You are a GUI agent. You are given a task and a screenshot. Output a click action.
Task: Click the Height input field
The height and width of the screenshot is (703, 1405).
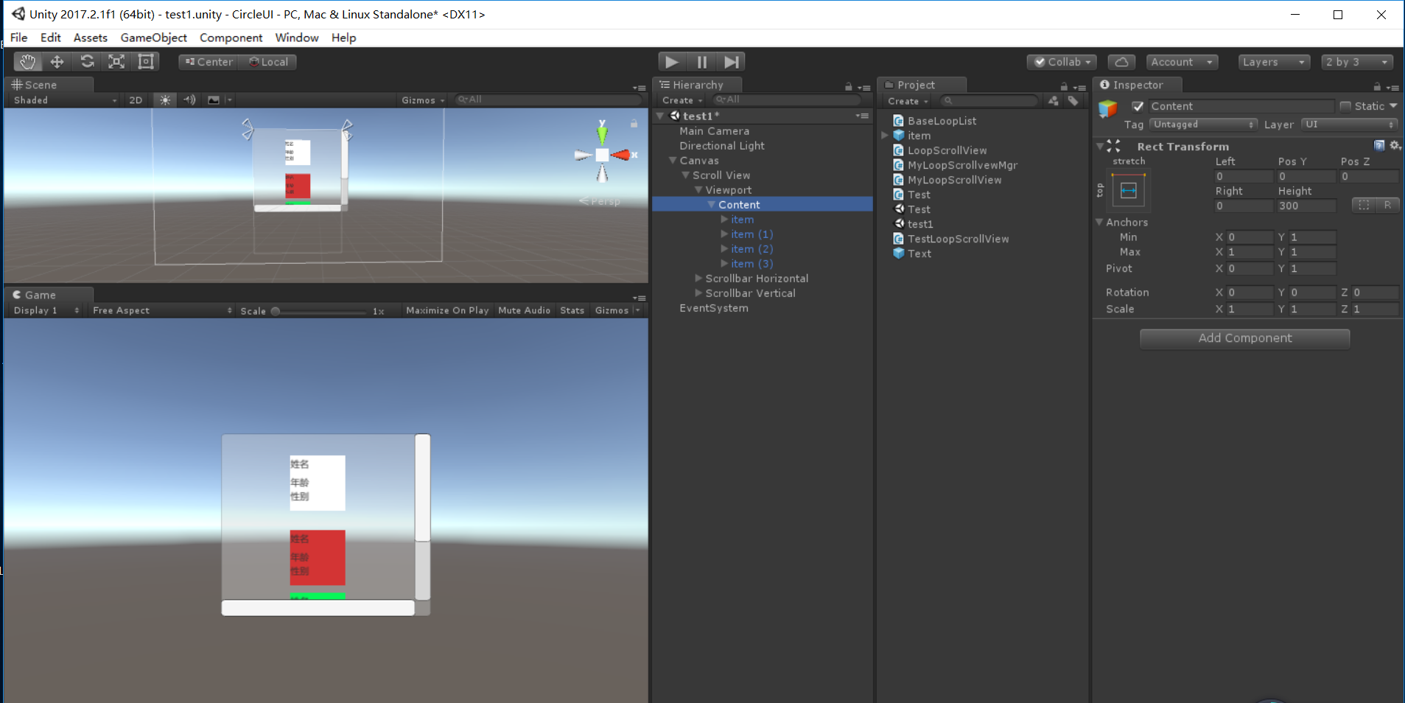(x=1306, y=206)
